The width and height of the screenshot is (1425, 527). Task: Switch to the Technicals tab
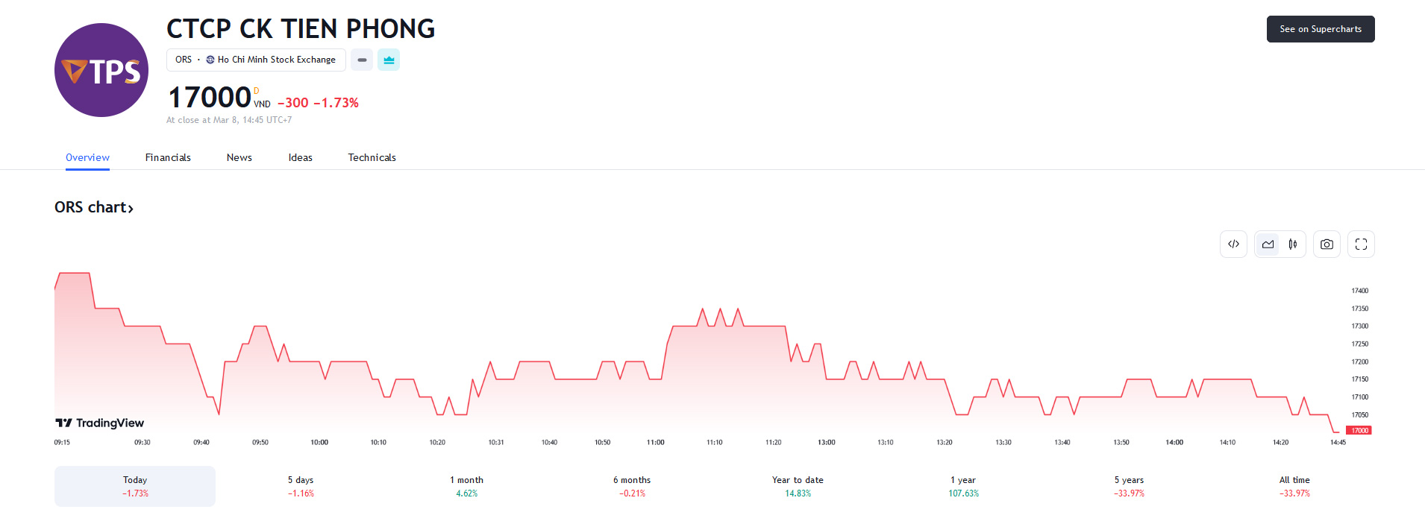point(372,157)
